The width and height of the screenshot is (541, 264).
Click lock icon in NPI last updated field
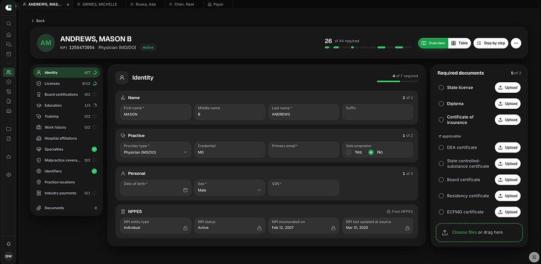(407, 228)
